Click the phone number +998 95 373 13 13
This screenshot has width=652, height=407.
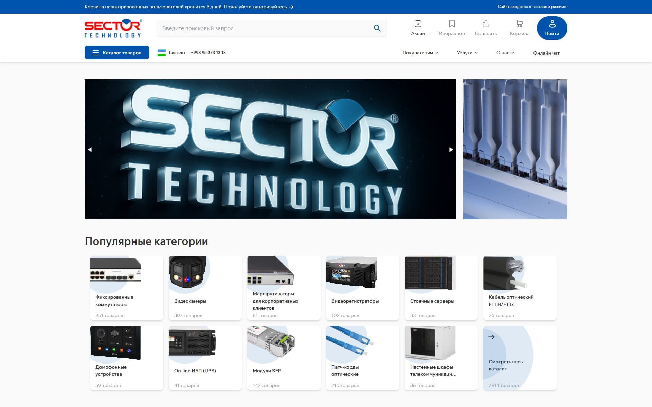(208, 53)
